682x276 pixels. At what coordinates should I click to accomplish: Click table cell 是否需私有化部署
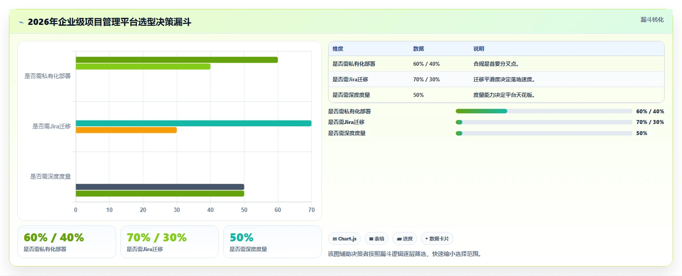coord(354,64)
